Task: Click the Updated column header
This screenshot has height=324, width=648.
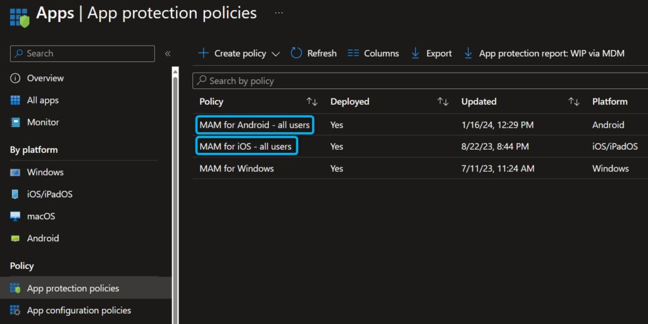Action: [478, 102]
